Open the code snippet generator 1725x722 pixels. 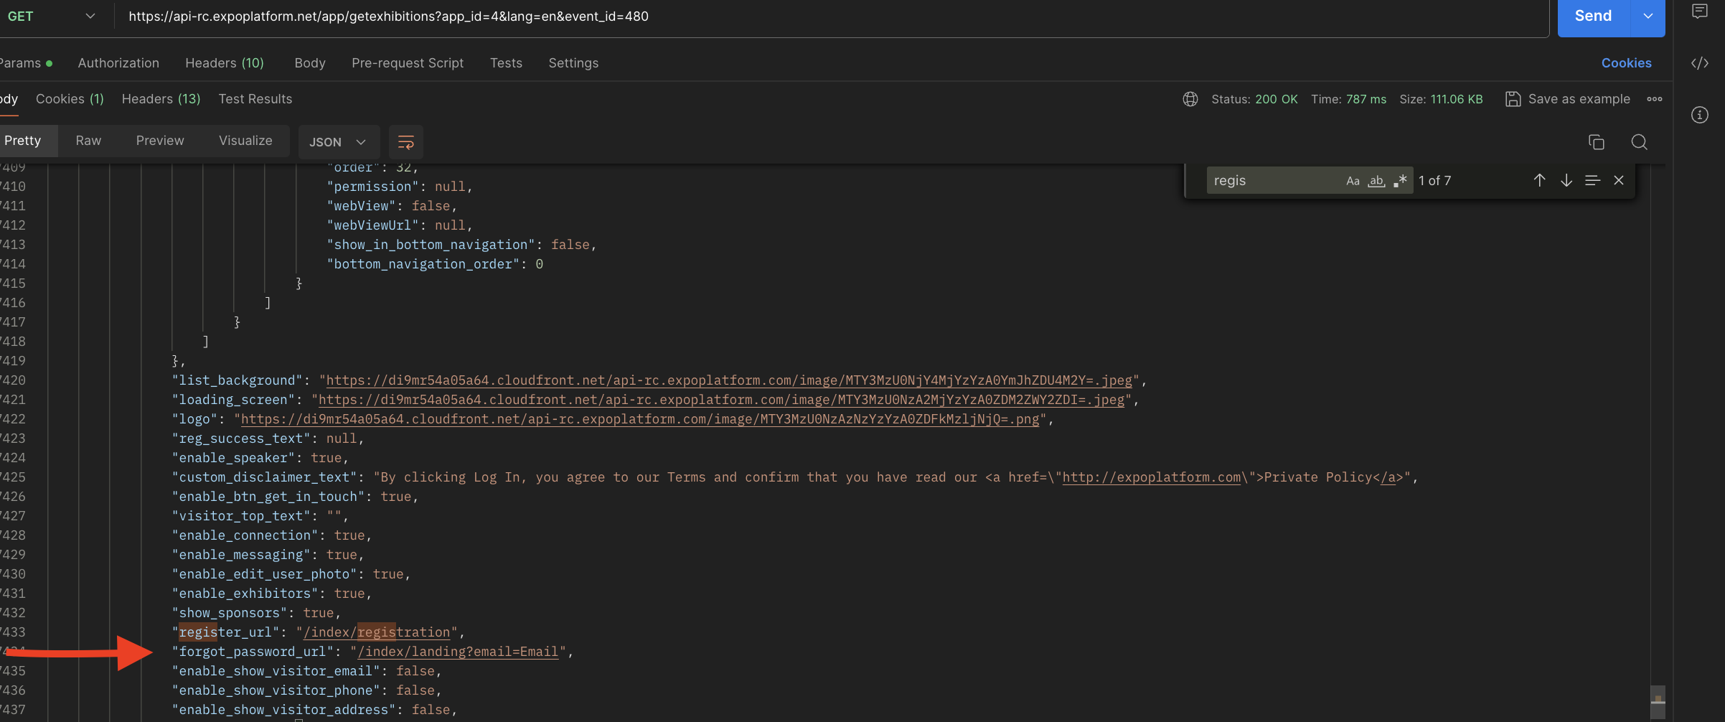tap(1701, 63)
